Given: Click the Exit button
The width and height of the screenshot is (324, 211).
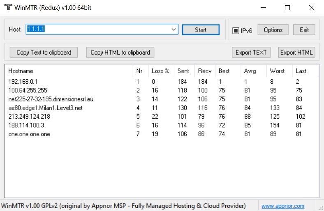Looking at the screenshot, I should point(304,30).
